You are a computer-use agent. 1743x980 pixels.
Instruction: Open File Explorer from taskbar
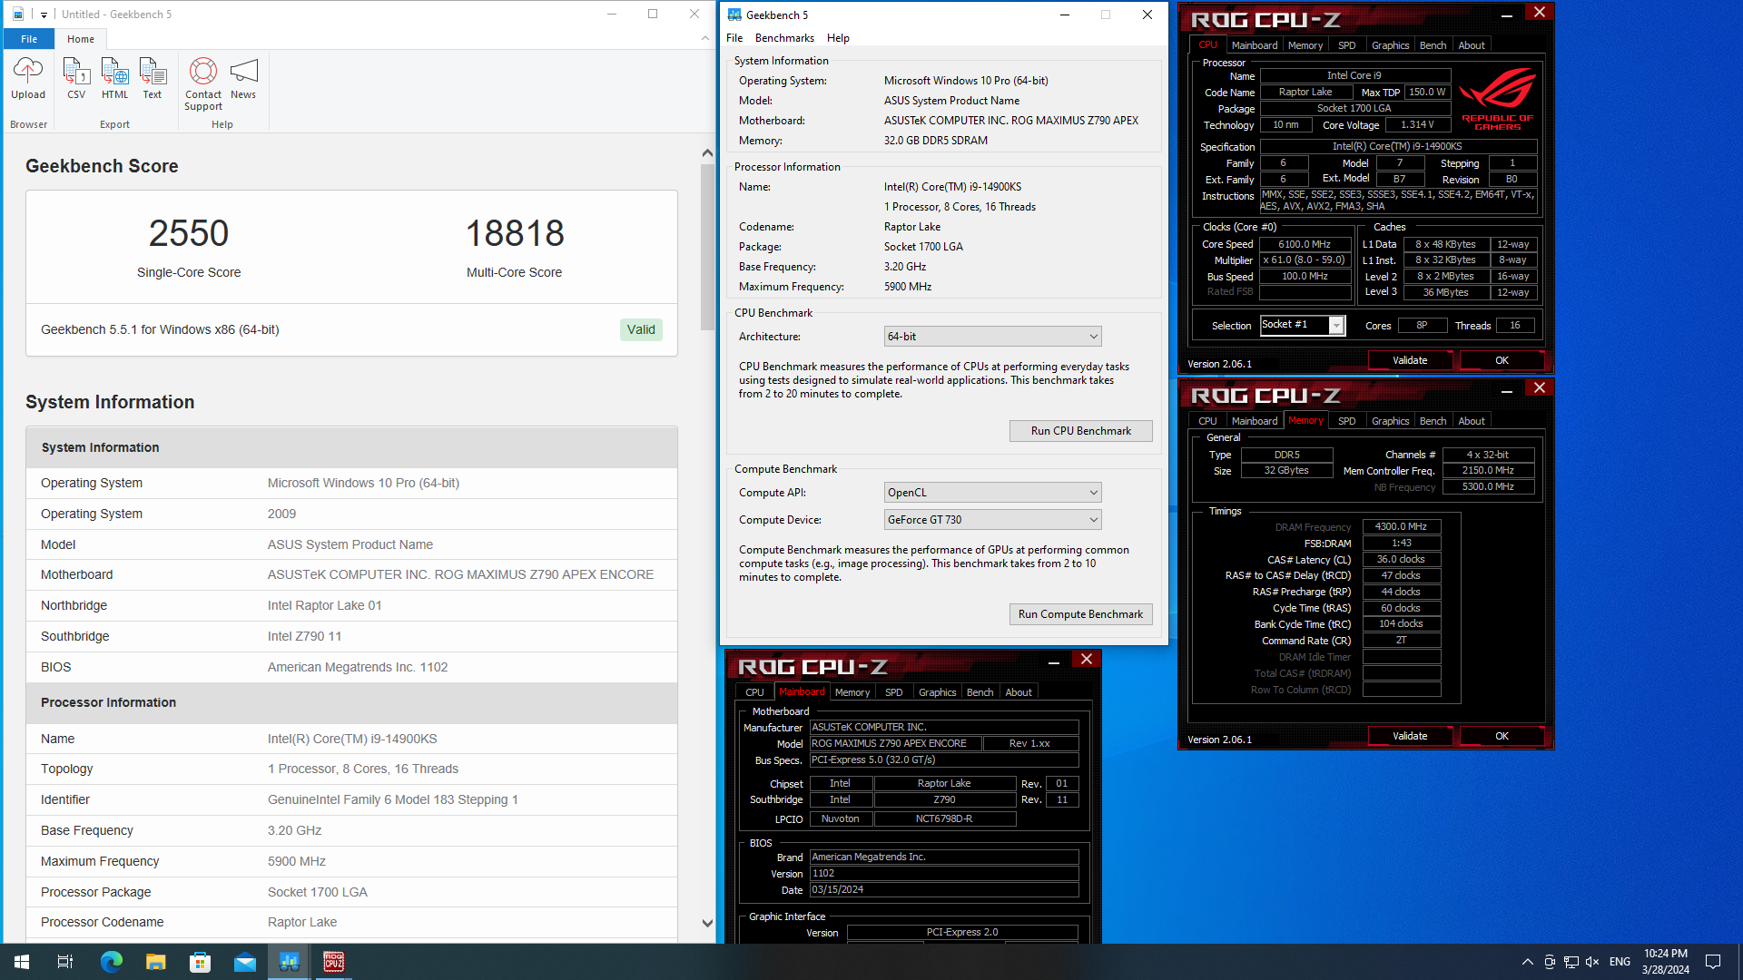(x=155, y=962)
